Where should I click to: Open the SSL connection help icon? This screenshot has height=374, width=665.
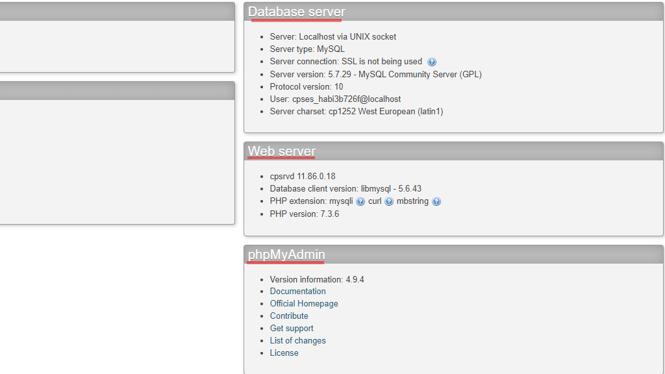coord(432,62)
